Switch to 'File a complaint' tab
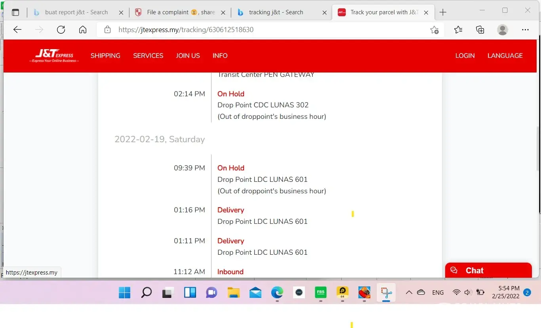This screenshot has height=328, width=541. (180, 12)
